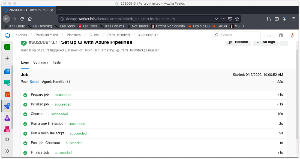Open the Firefox hamburger menu
Screen dimensions: 300x159
294,19
